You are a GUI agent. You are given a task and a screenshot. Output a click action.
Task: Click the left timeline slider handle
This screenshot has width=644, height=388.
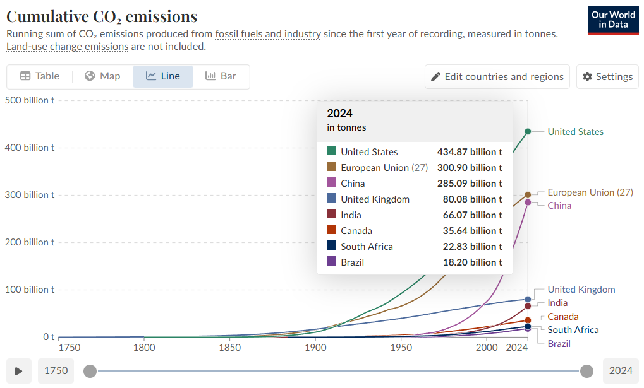[x=90, y=371]
